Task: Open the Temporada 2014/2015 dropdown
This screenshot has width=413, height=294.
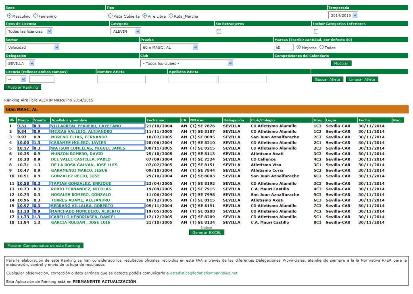Action: point(343,15)
